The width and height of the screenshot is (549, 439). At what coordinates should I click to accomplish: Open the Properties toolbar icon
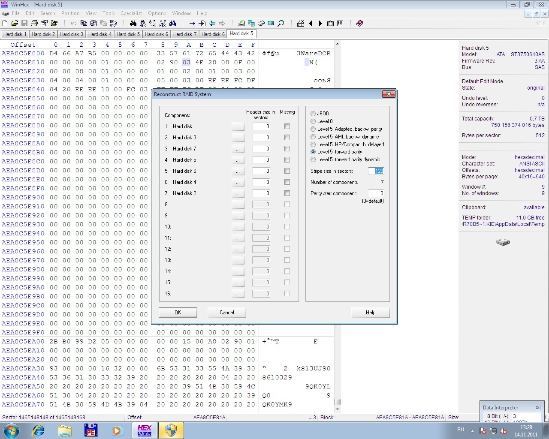(44, 23)
